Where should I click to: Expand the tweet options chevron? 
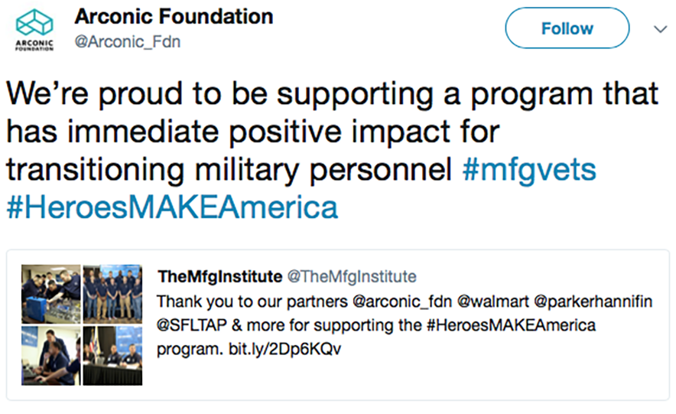pos(660,29)
